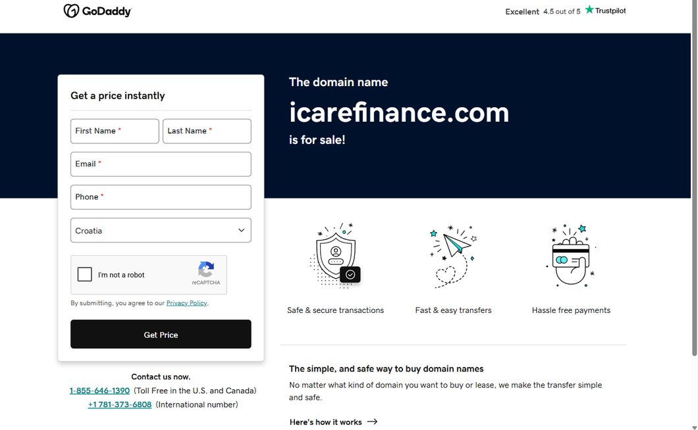Focus the Last Name field
Image resolution: width=698 pixels, height=430 pixels.
[207, 131]
